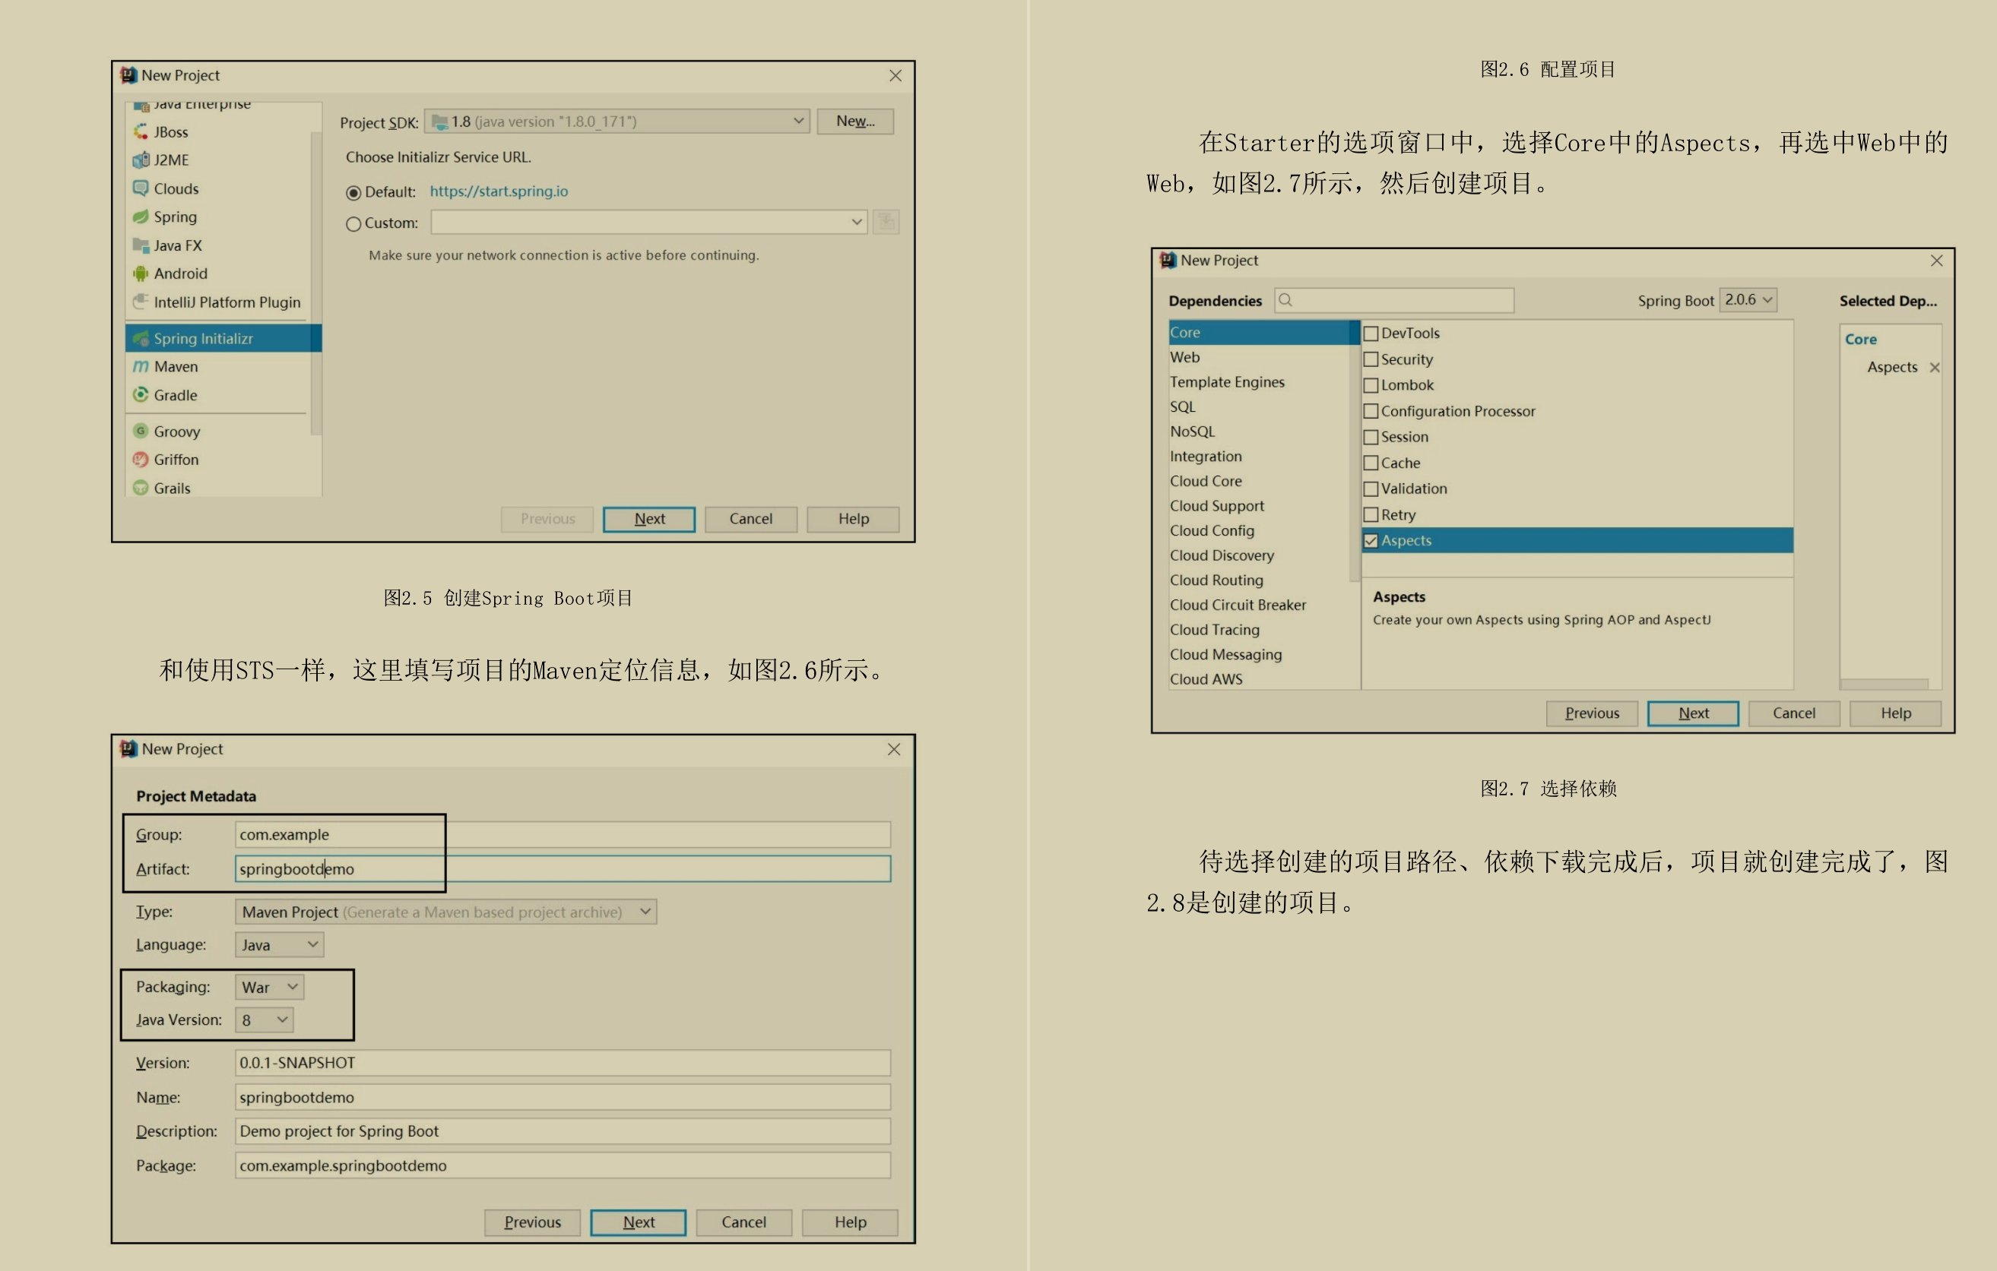Click the JBoss icon in project types

[141, 131]
